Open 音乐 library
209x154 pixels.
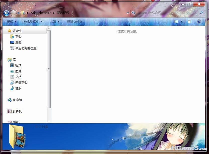coord(18,88)
